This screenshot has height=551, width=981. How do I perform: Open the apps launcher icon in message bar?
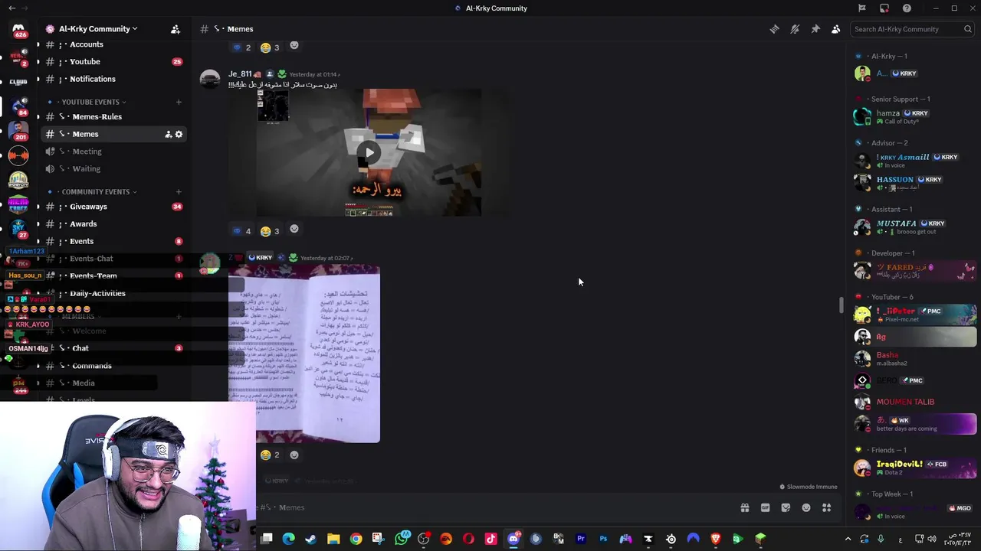(x=826, y=507)
